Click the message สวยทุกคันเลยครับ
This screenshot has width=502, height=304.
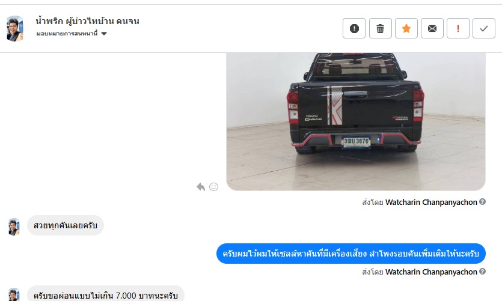(x=66, y=225)
